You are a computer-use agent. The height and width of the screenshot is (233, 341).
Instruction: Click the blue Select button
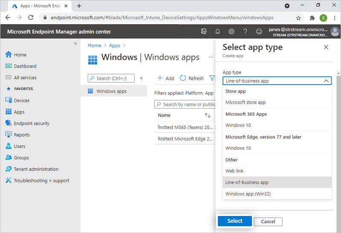click(x=234, y=221)
